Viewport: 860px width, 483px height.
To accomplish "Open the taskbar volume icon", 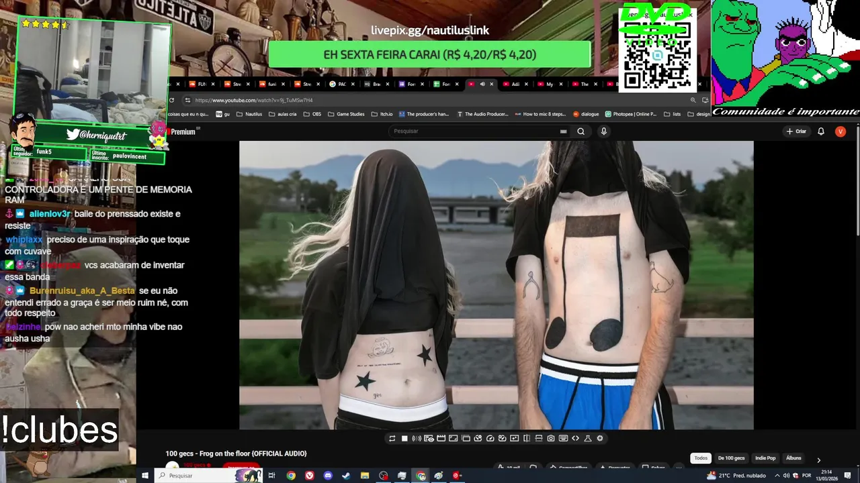I will tap(787, 476).
